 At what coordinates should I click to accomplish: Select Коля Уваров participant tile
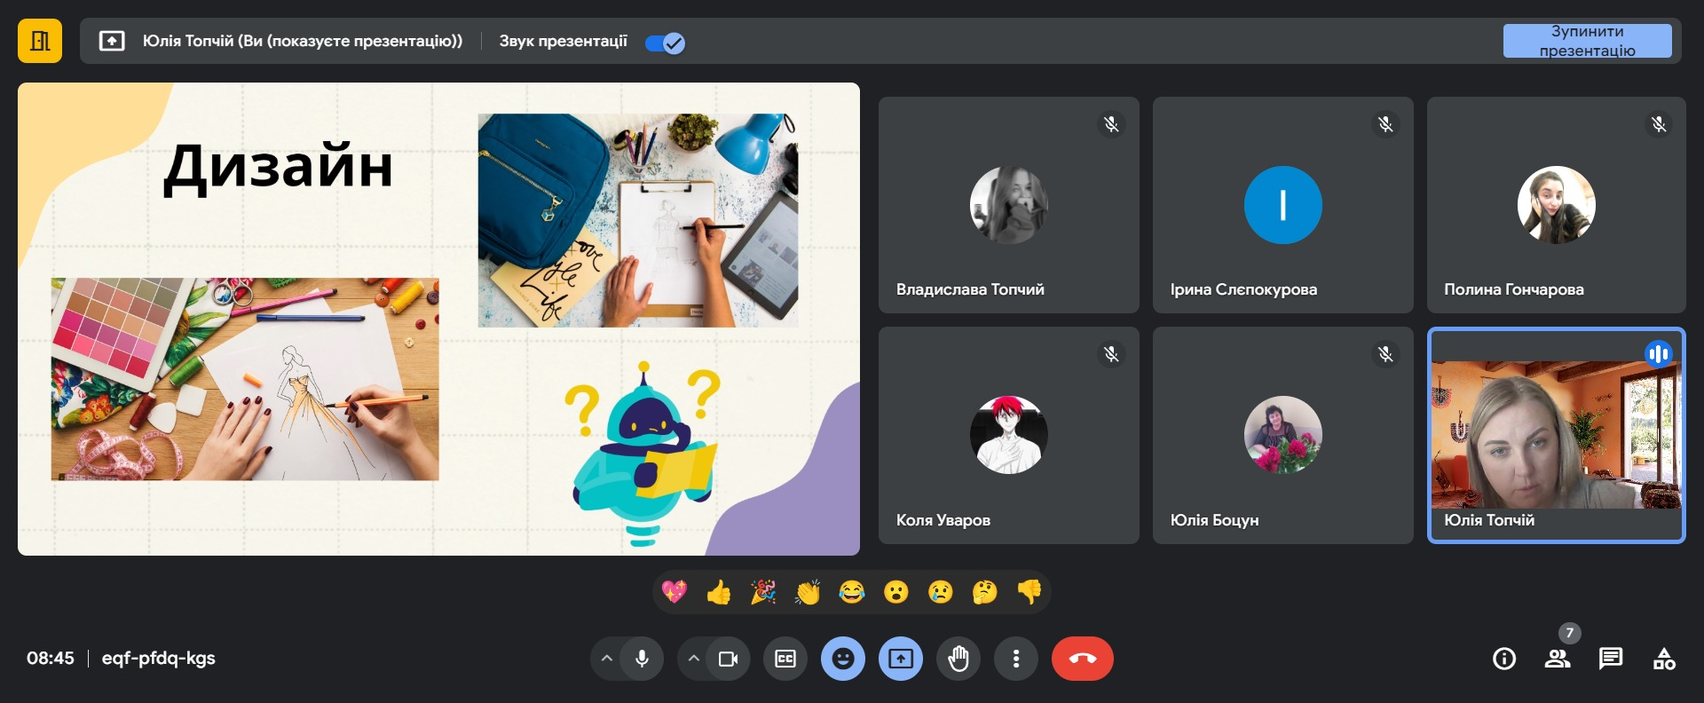(1008, 435)
